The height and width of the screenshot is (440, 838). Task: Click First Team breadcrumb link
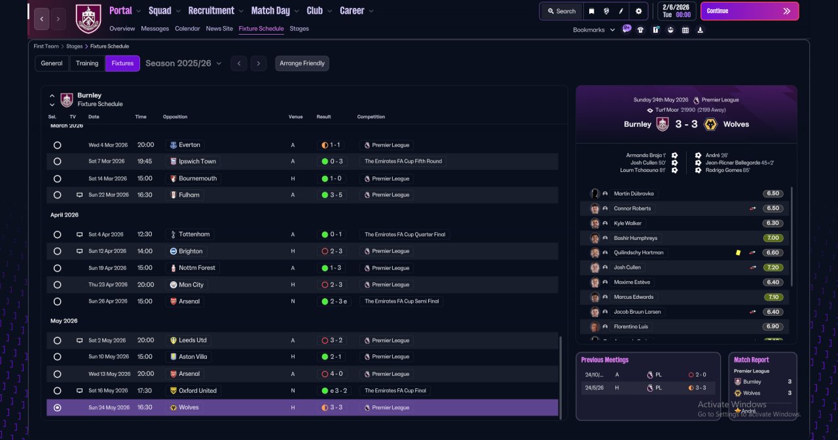point(46,46)
